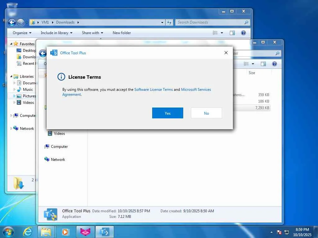Decline license terms with No button
This screenshot has width=318, height=238.
[206, 113]
